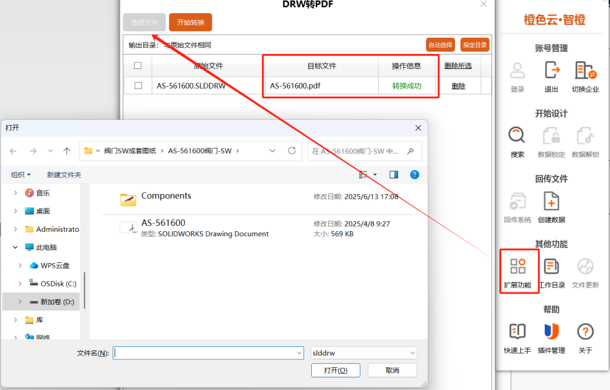Tick the header select-all checkbox

[138, 65]
